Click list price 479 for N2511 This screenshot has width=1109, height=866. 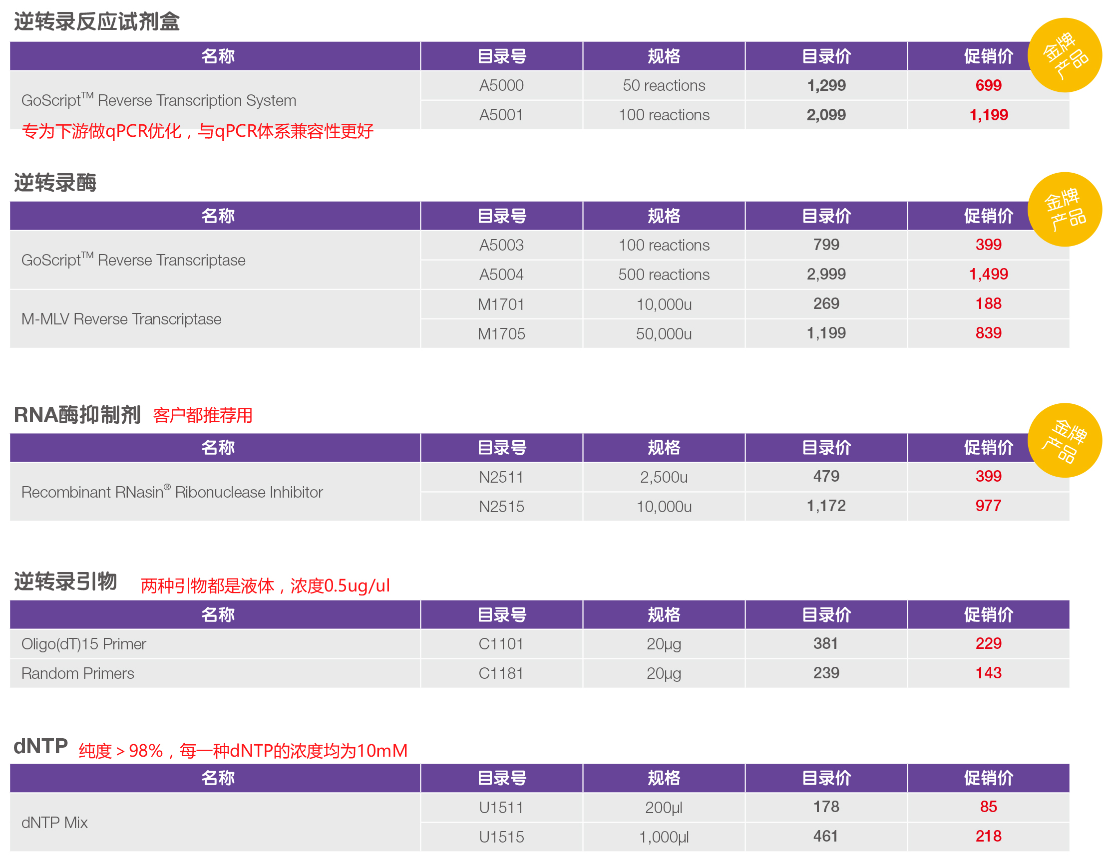point(826,476)
